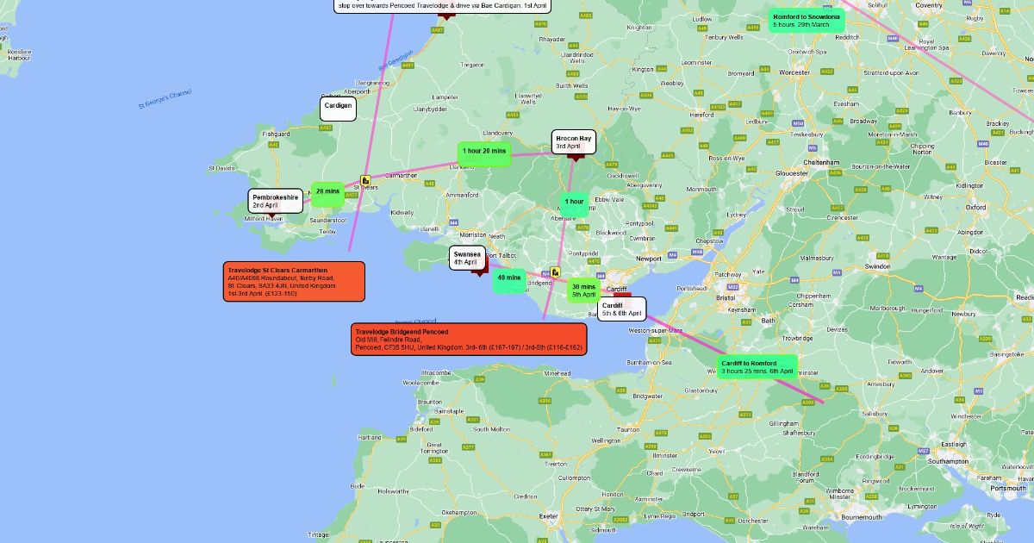Click the Gloucester city name
Viewport: 1034px width, 543px height.
tap(792, 172)
